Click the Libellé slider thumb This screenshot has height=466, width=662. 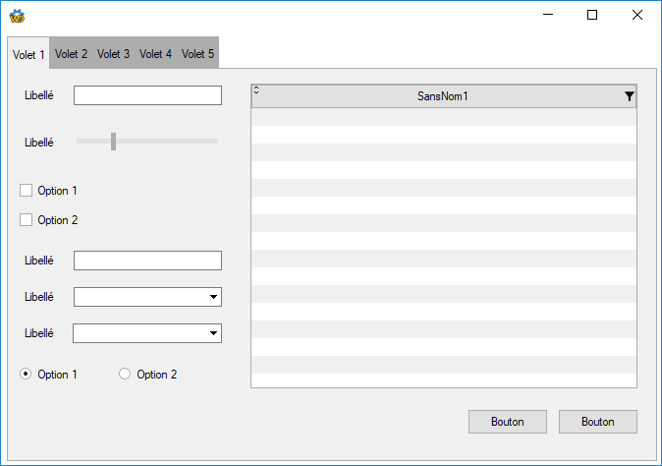114,142
